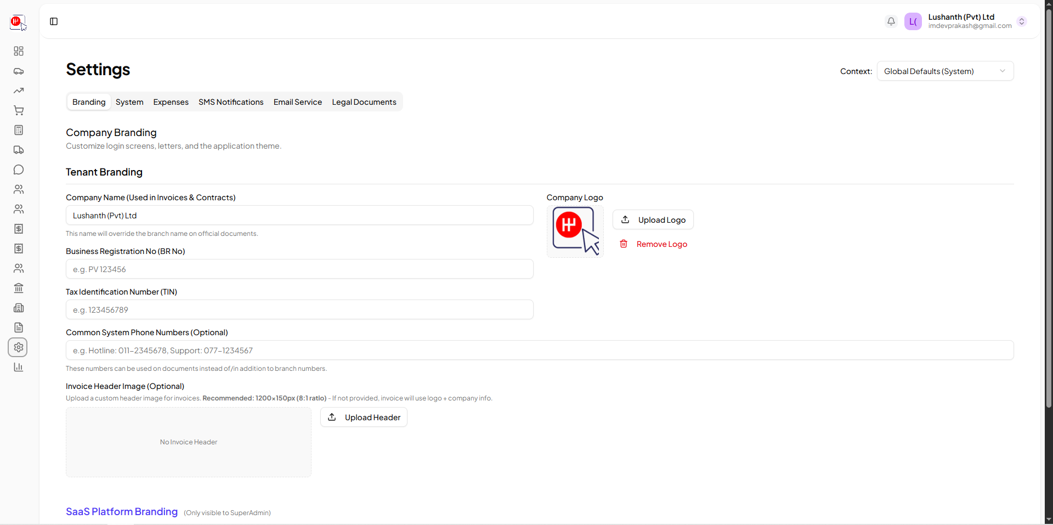
Task: Open the calculator icon in sidebar
Action: click(x=19, y=130)
